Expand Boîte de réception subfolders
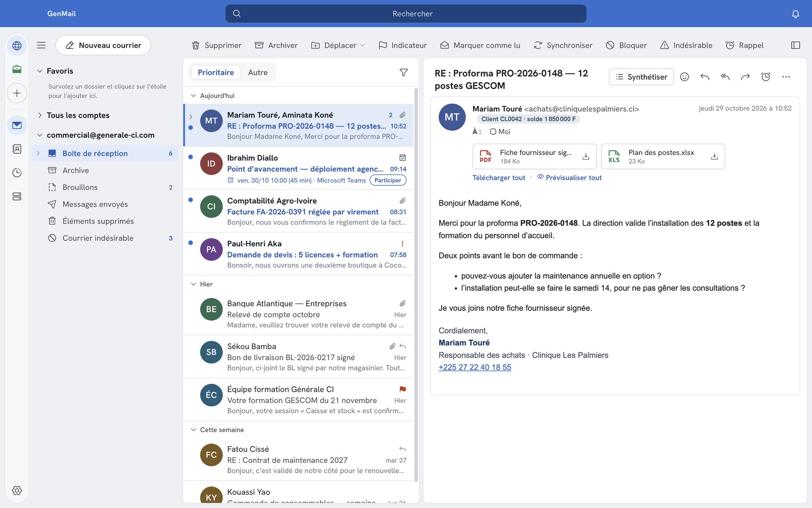The image size is (812, 508). tap(38, 153)
